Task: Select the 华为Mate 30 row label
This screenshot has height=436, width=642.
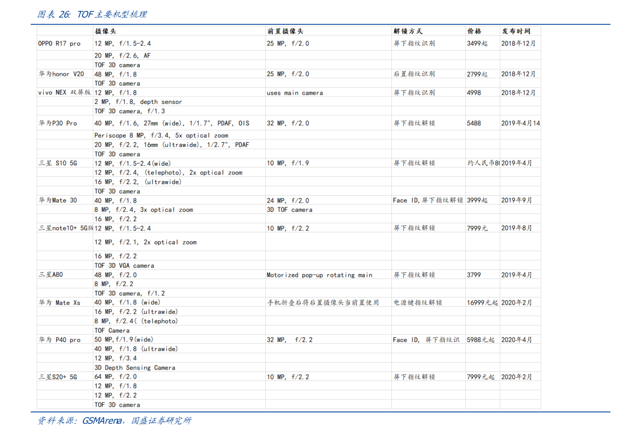Action: coord(58,200)
